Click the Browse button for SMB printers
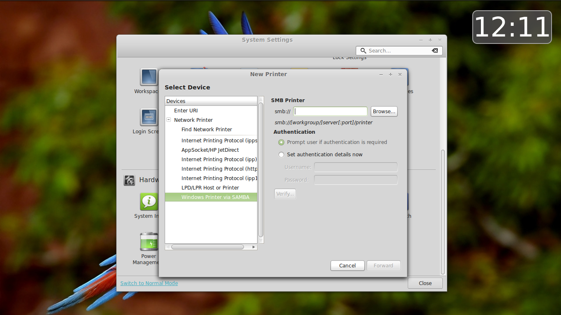This screenshot has width=561, height=315. [384, 111]
